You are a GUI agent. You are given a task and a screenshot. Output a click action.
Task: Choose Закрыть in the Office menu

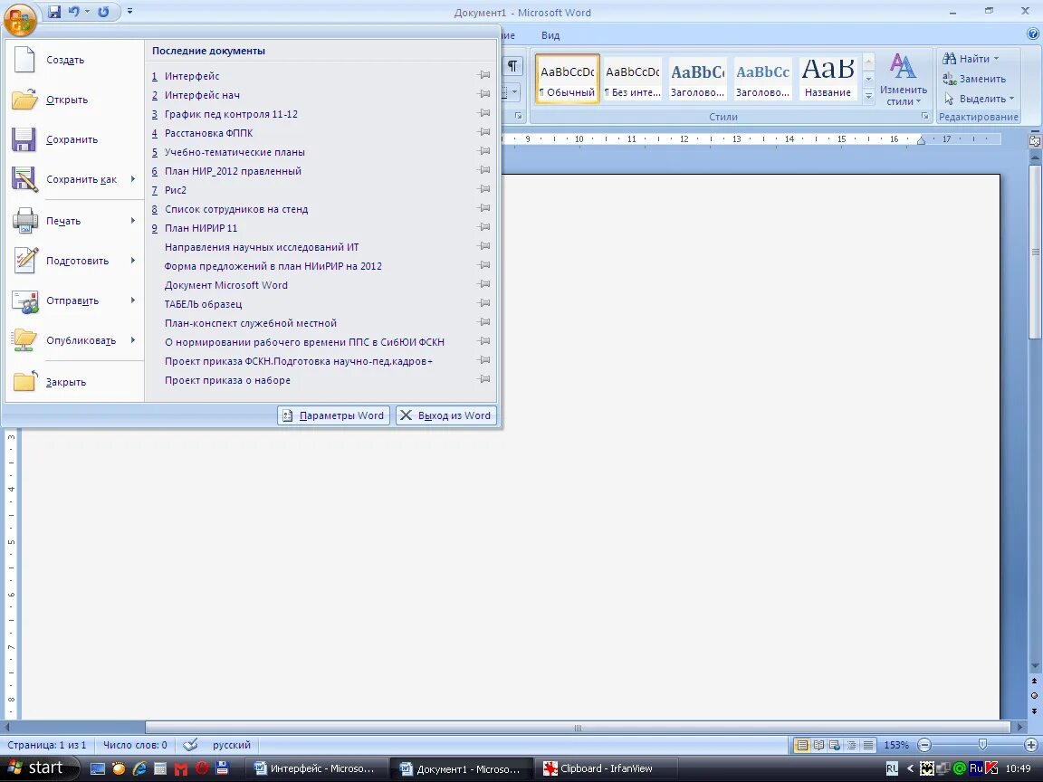click(73, 382)
